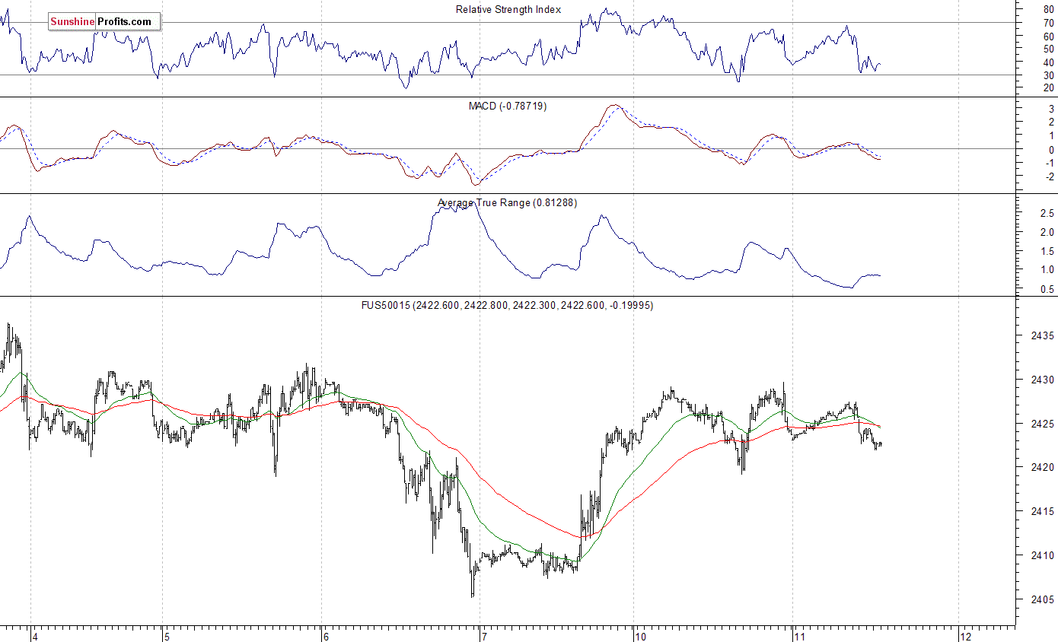Click the 2430 price axis label
Viewport: 1058px width, 642px height.
(x=1043, y=380)
